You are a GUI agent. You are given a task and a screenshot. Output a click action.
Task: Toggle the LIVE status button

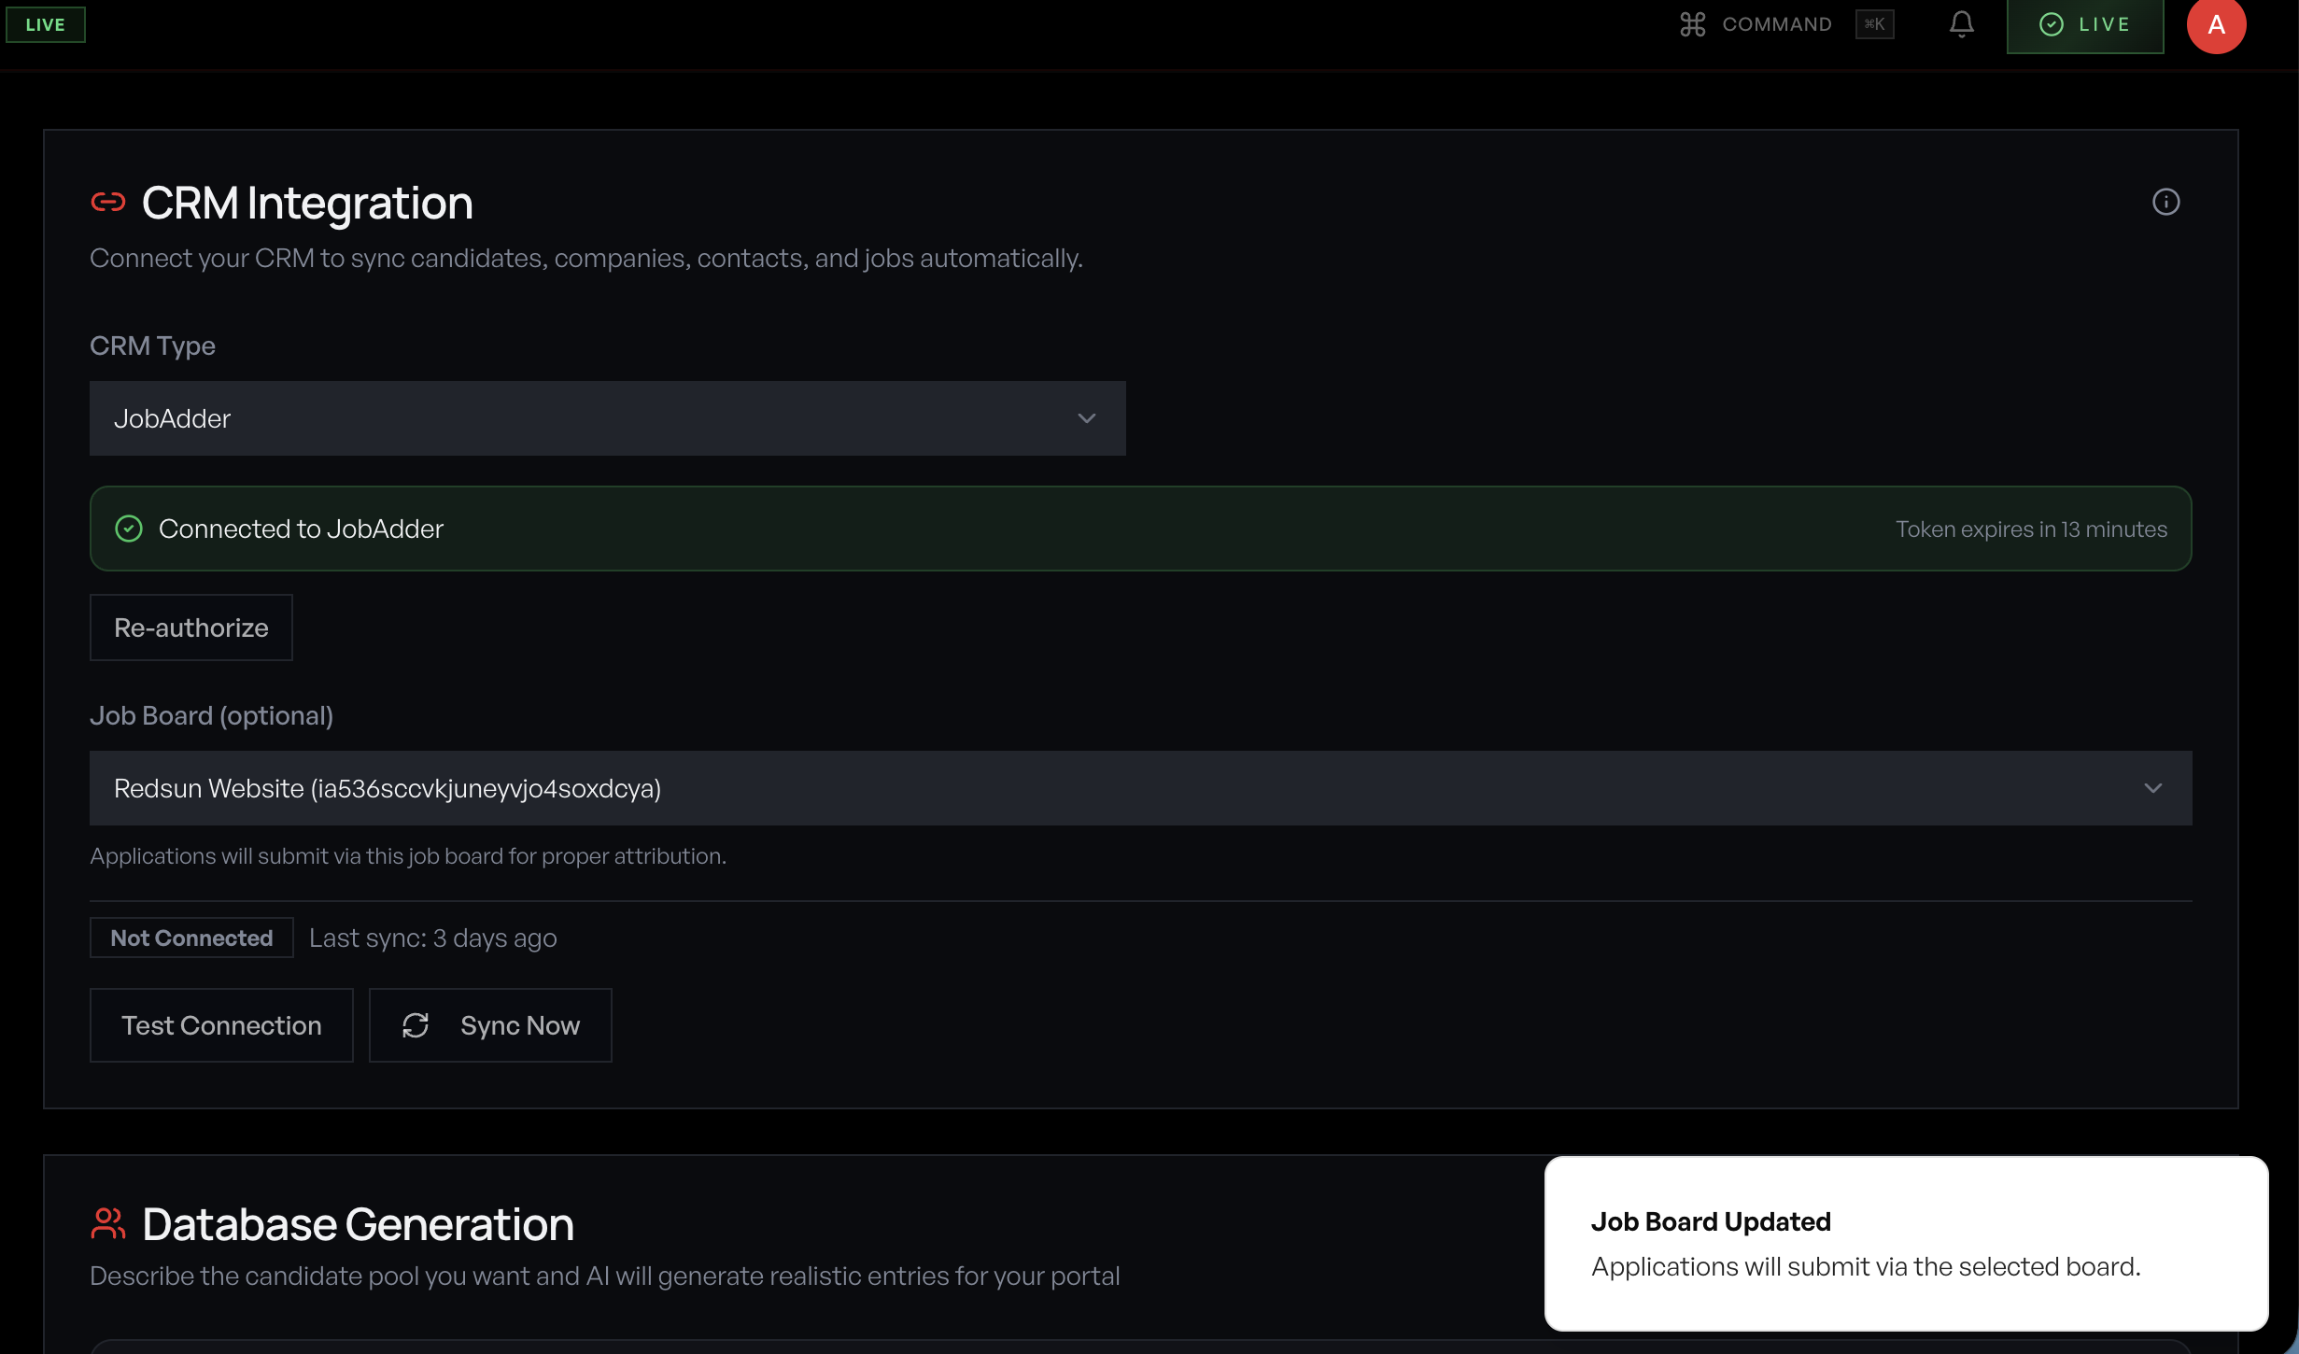click(x=2085, y=24)
